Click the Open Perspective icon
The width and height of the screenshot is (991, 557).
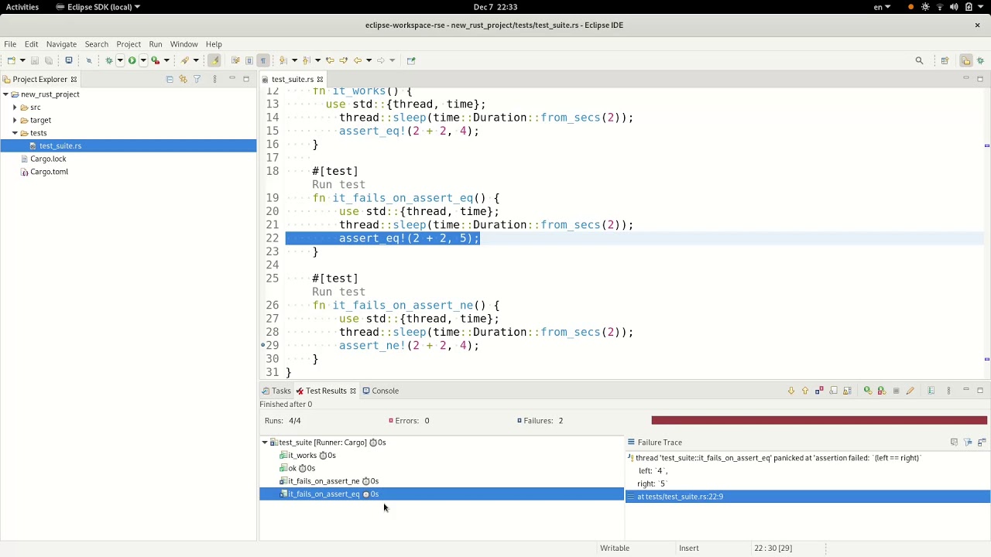click(x=945, y=60)
